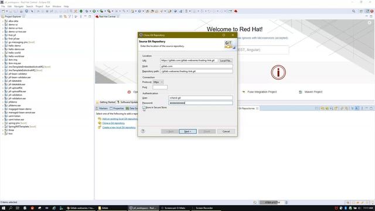Click the help icon in Clone dialog
375x211 pixels.
143,131
